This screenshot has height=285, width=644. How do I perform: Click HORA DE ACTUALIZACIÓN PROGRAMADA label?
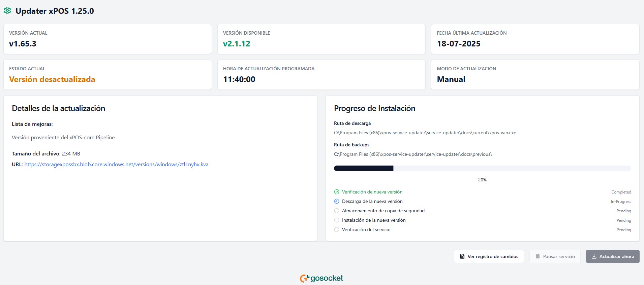(269, 69)
